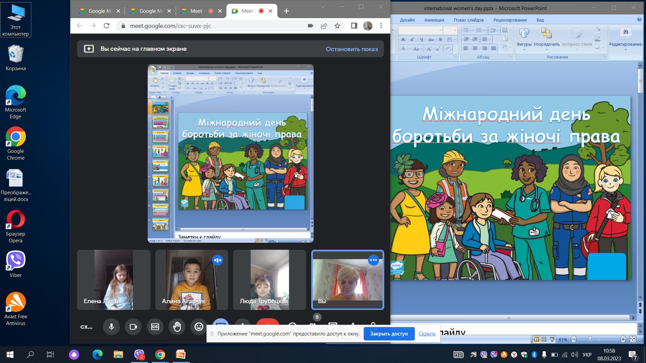Viewport: 646px width, 363px height.
Task: Open a new Chrome tab
Action: point(286,11)
